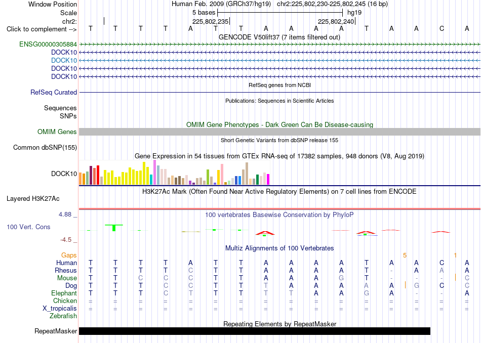Click the only C base in the Rhesus row
This screenshot has width=481, height=343.
pos(191,271)
